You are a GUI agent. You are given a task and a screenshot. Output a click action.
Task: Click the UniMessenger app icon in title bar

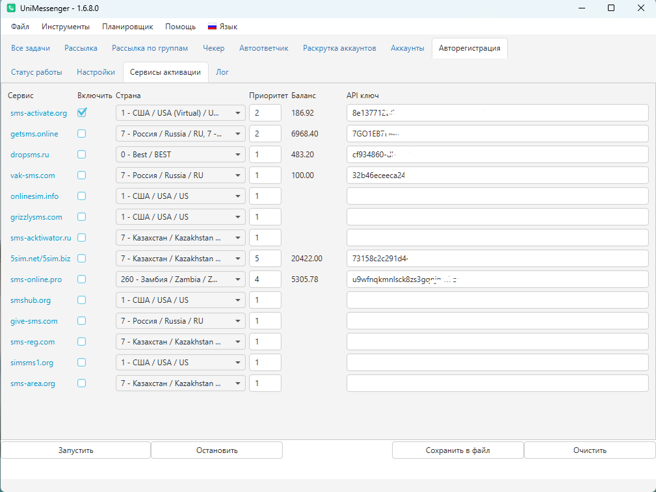point(11,8)
